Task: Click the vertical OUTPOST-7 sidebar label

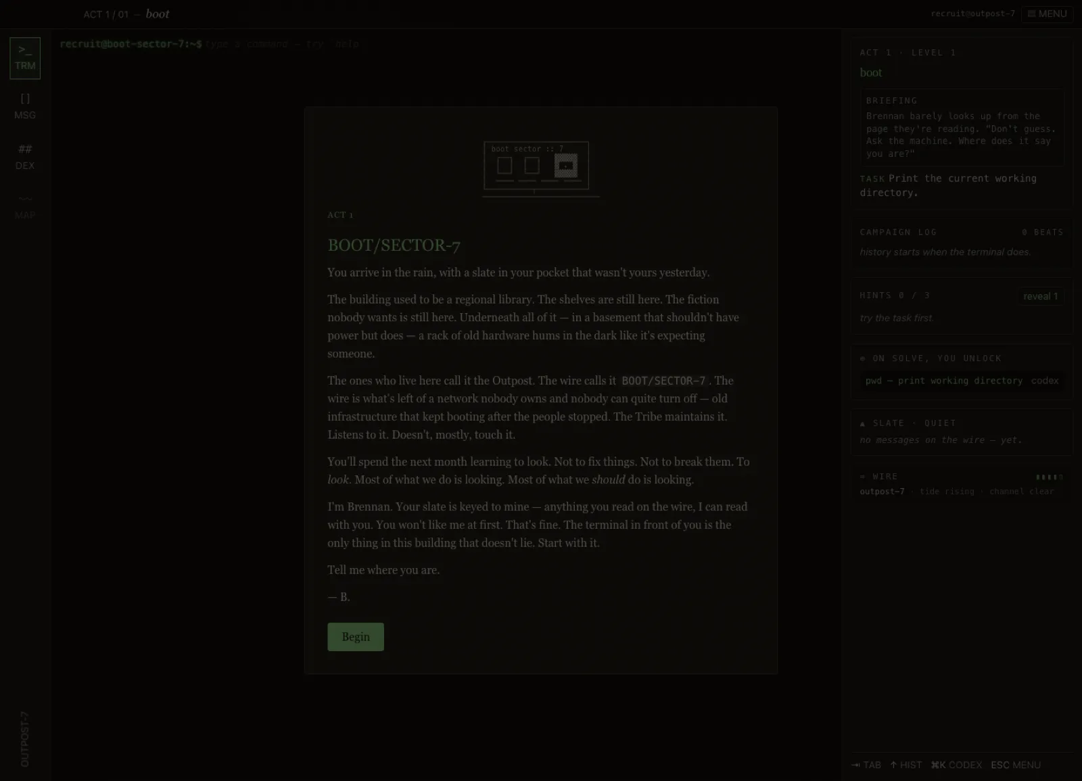Action: tap(25, 739)
